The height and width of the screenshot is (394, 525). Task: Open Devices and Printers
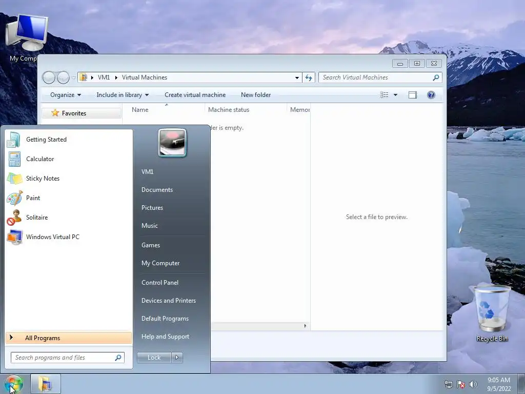(168, 301)
